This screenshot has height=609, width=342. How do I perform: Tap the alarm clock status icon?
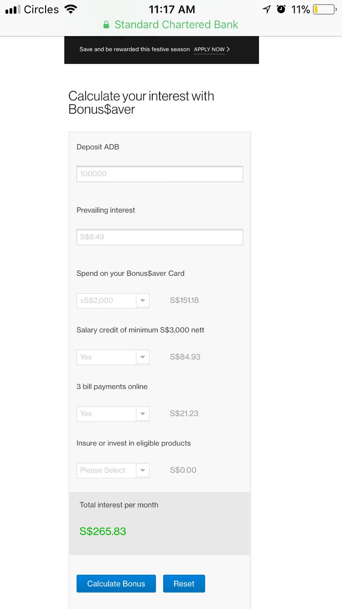coord(281,10)
